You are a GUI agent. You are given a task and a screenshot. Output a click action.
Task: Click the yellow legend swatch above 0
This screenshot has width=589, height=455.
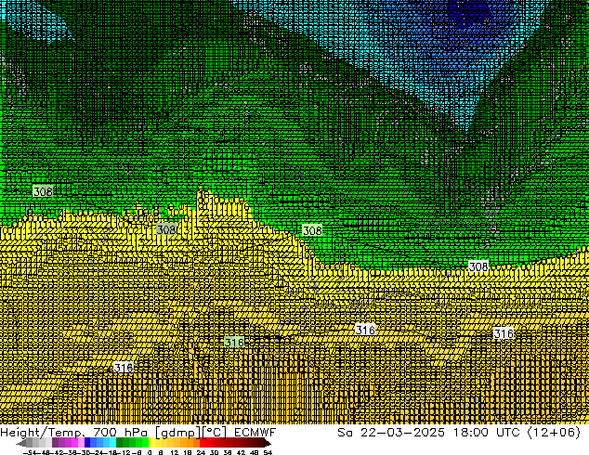(151, 442)
